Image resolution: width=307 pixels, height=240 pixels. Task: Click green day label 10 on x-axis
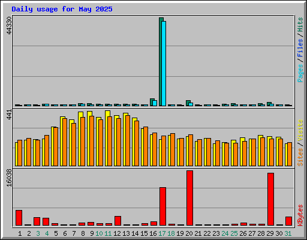click(99, 233)
